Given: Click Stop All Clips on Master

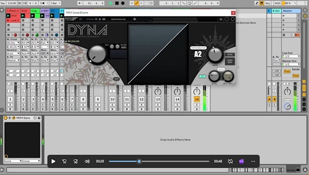Looking at the screenshot, I should pos(284,35).
